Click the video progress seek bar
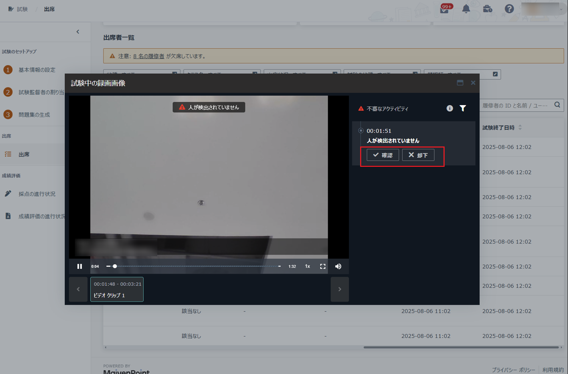This screenshot has width=568, height=374. coord(195,266)
